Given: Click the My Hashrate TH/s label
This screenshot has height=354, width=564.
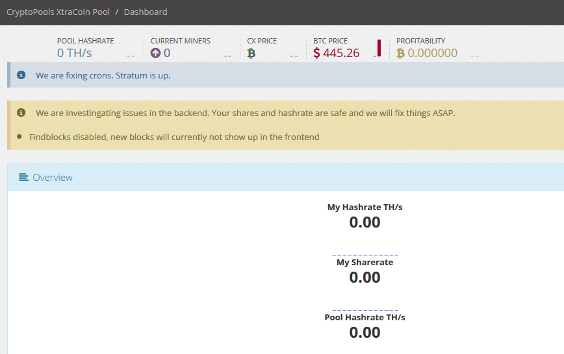Looking at the screenshot, I should point(365,207).
